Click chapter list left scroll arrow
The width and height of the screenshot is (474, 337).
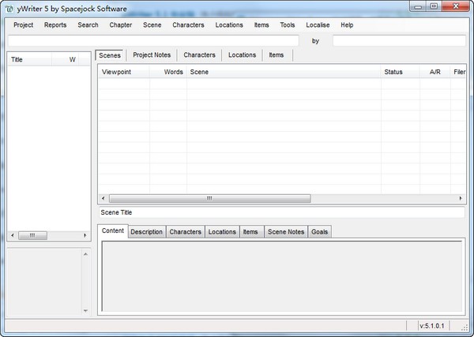tap(13, 235)
